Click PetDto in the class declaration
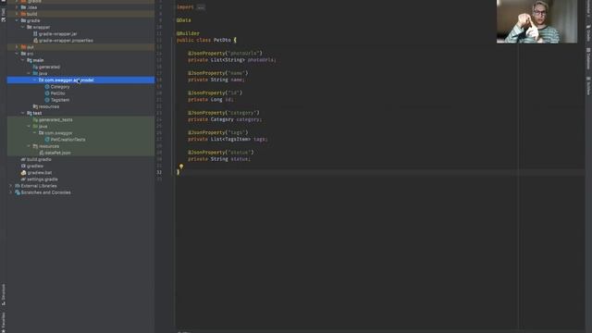Screen dimensions: 592x333 click(222, 40)
